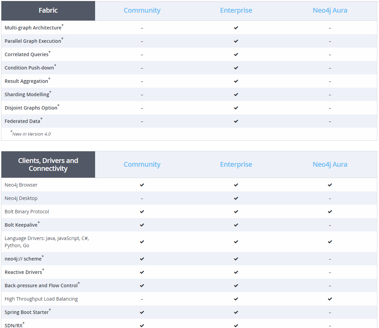Select the Neo4j Desktop row label
Image resolution: width=379 pixels, height=328 pixels.
pyautogui.click(x=21, y=198)
